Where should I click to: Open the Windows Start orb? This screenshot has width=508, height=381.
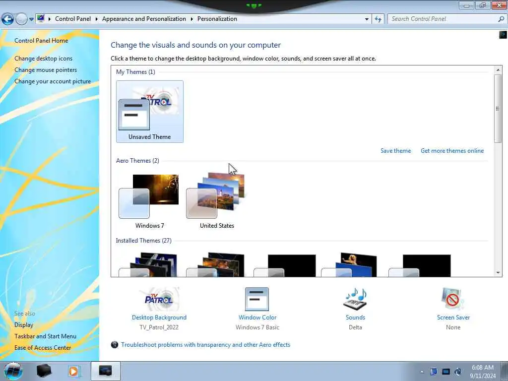(13, 371)
